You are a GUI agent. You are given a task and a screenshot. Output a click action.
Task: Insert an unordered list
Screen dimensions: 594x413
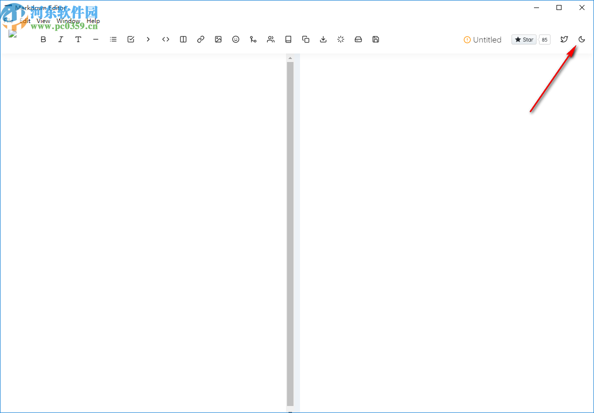point(113,39)
